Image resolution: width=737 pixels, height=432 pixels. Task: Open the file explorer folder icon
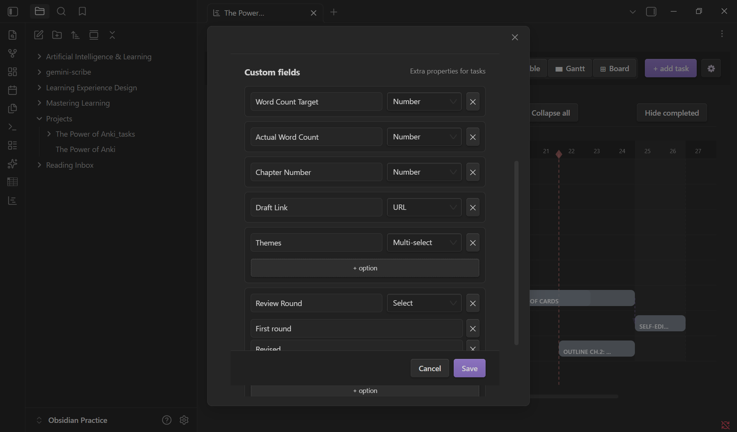(40, 12)
